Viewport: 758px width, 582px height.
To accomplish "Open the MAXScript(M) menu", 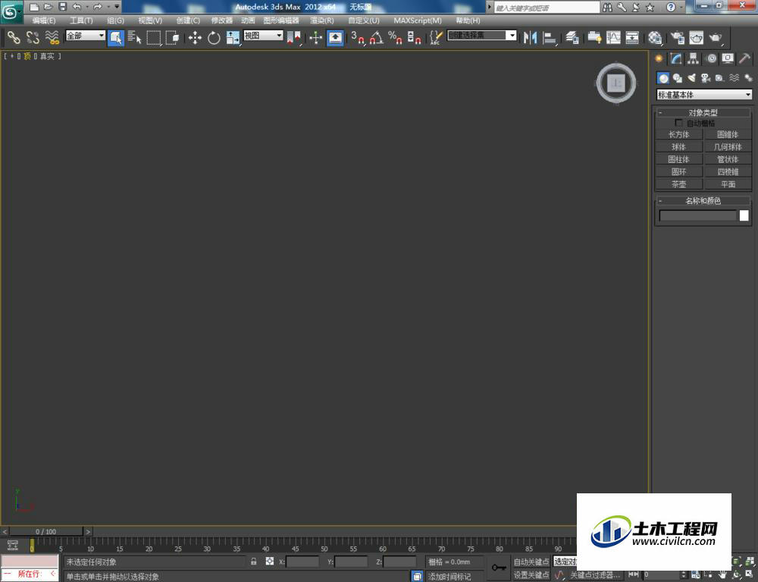I will [x=418, y=20].
